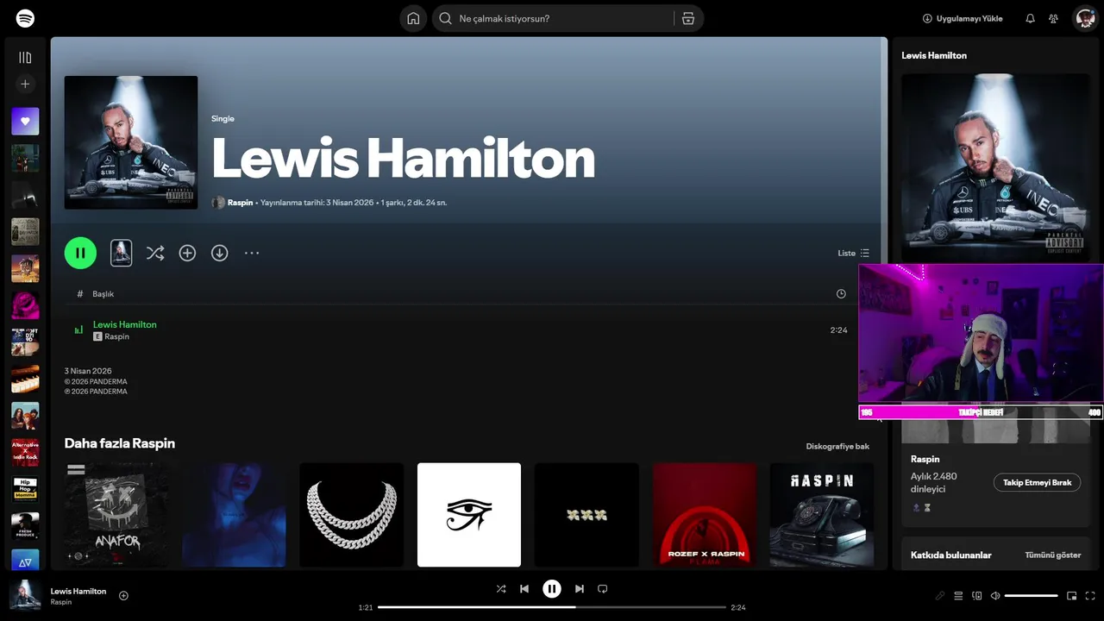The height and width of the screenshot is (621, 1104).
Task: Add the single to Your Library
Action: [x=187, y=253]
